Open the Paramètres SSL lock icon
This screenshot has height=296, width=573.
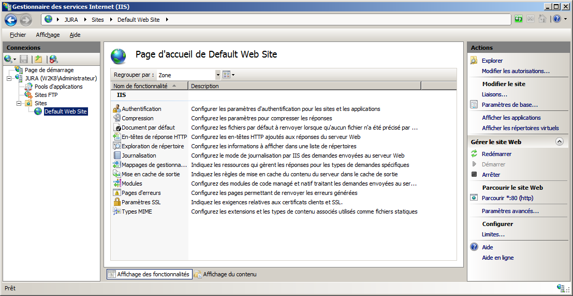click(117, 202)
